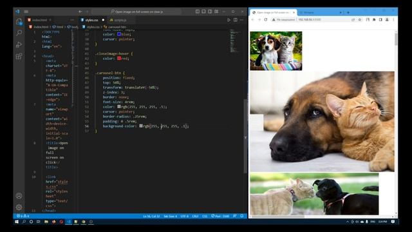The height and width of the screenshot is (232, 412).
Task: Open rgb swatch on the color property line
Action: [x=119, y=107]
